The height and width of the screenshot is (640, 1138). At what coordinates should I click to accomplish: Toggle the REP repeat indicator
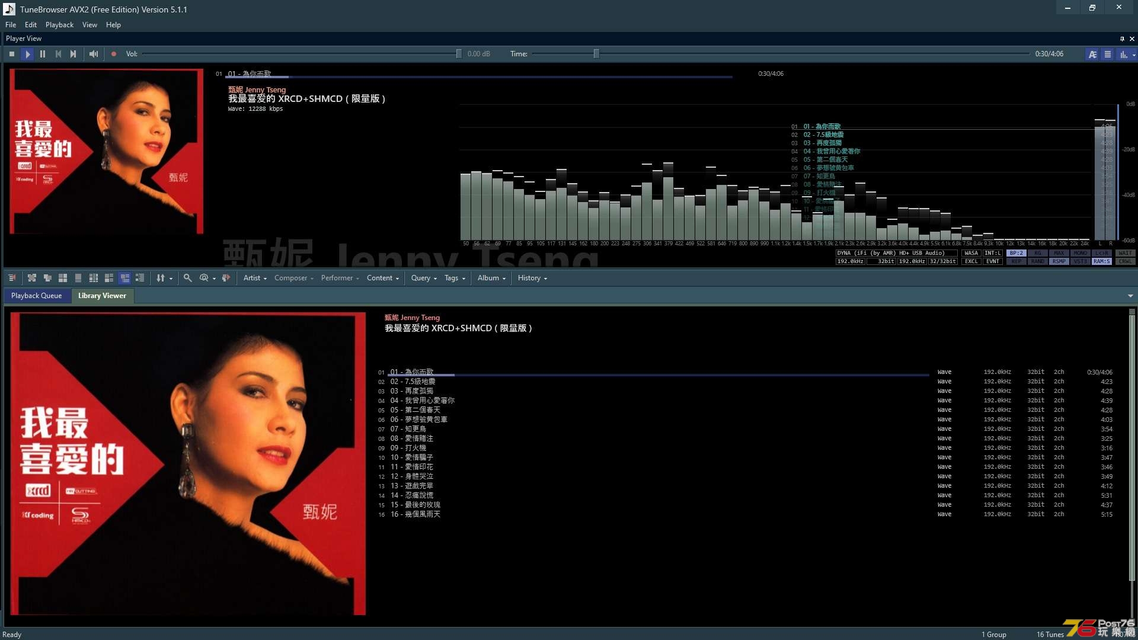coord(1016,261)
